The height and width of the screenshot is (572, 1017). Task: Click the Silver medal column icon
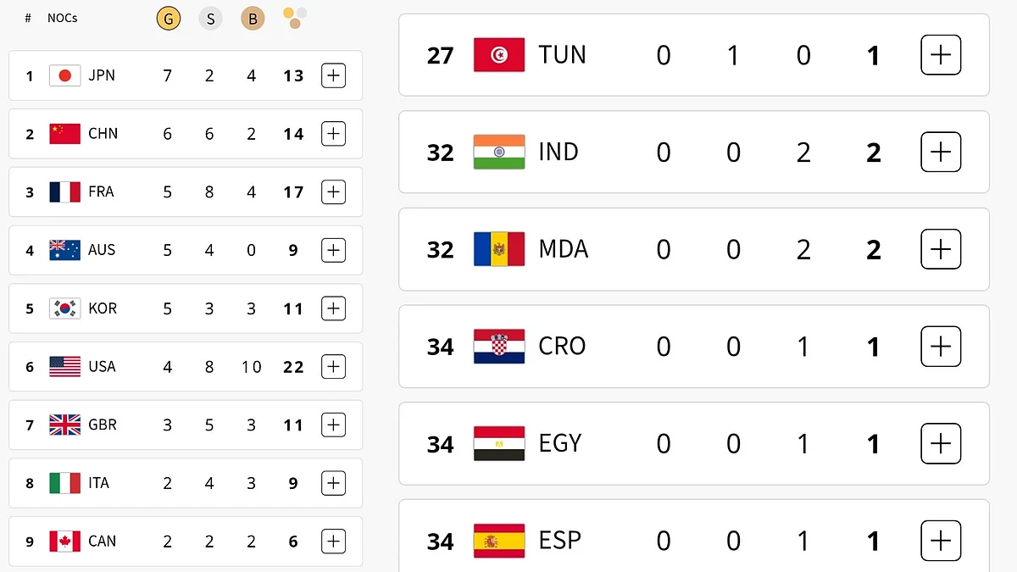tap(210, 18)
